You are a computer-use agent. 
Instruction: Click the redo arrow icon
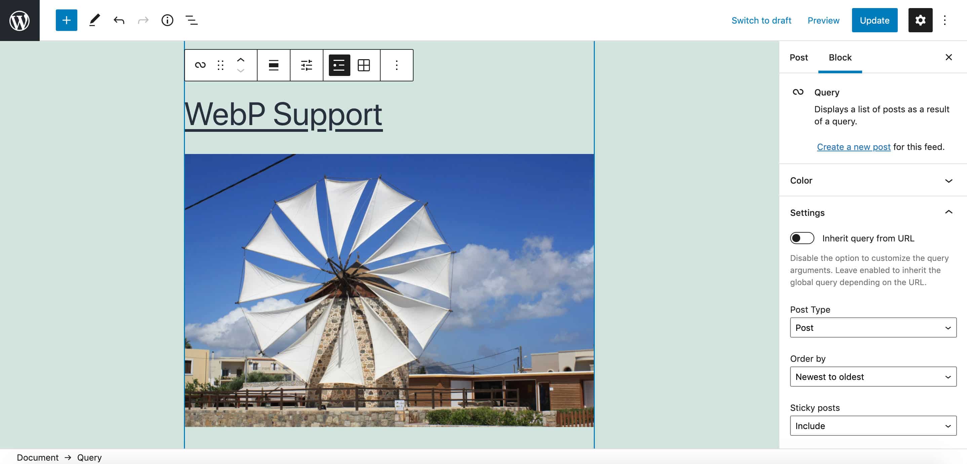pyautogui.click(x=142, y=20)
